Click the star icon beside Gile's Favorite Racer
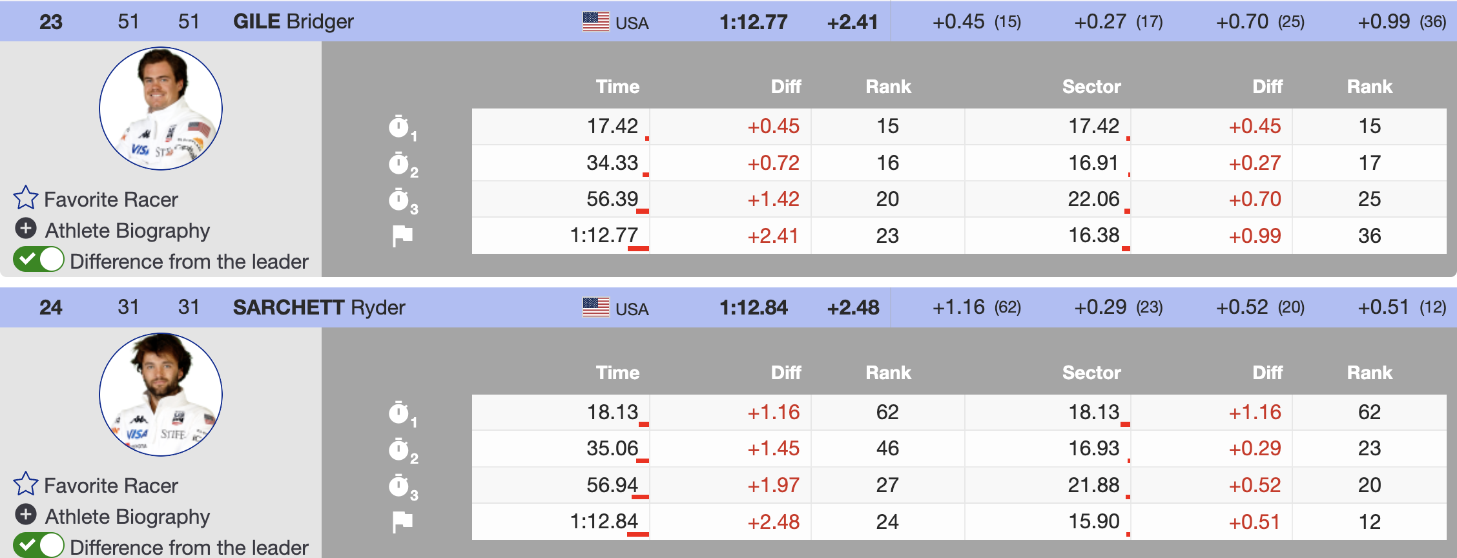The width and height of the screenshot is (1457, 558). tap(26, 198)
